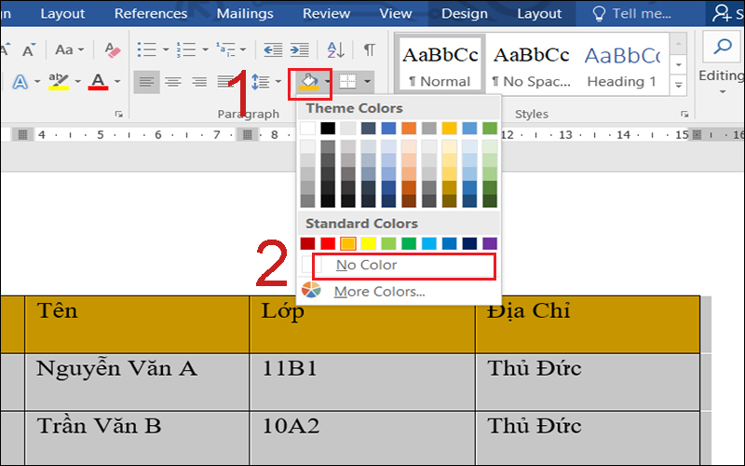Click the Decrease Indent icon
745x466 pixels.
tap(273, 49)
